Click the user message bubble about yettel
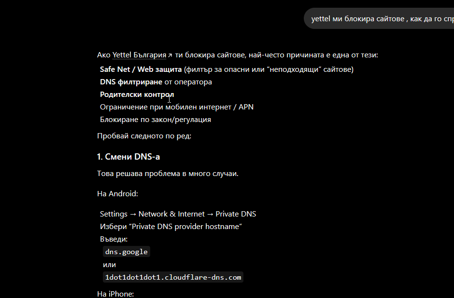Viewport: 454px width, 298px height. (x=379, y=18)
